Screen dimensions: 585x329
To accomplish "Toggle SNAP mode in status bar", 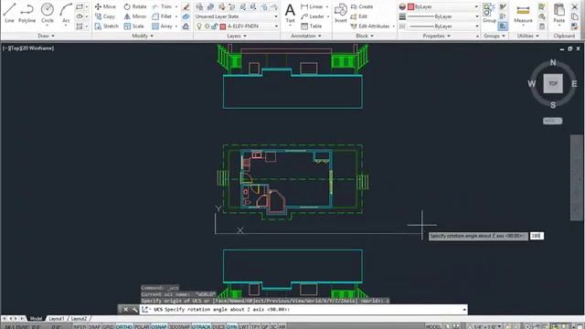I will (94, 326).
